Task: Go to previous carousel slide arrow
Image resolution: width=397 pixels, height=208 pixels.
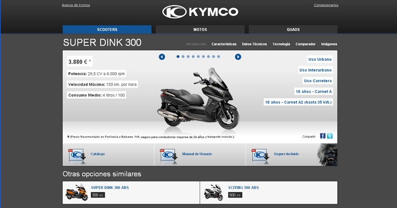Action: coord(162,57)
